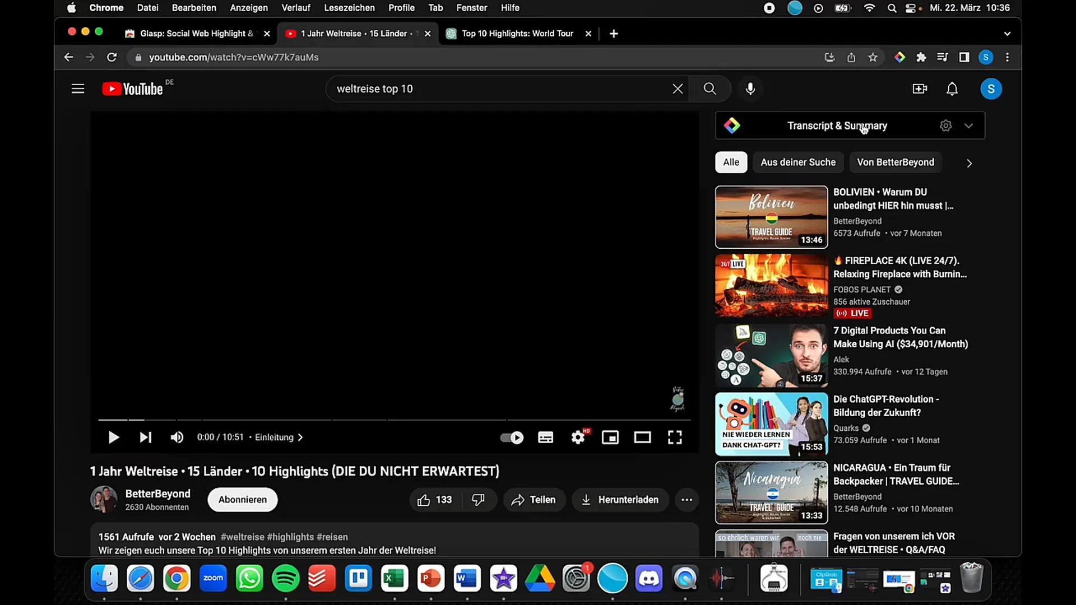Open Spotify from the dock

pos(286,578)
